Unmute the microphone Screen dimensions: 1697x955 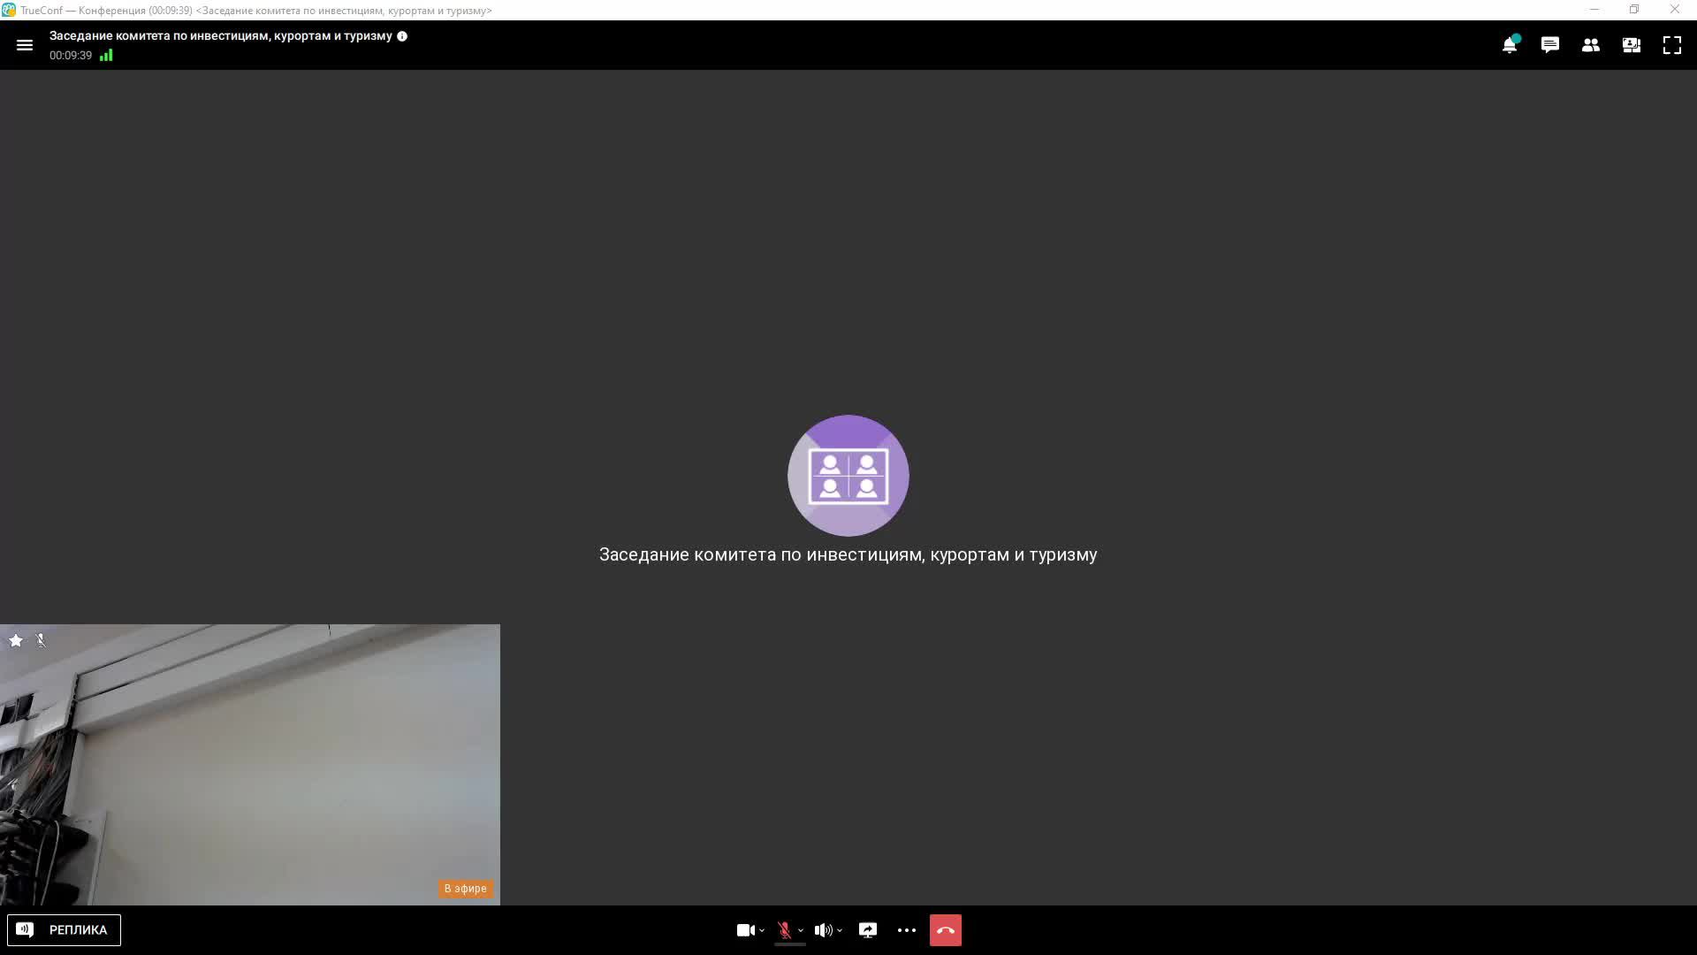click(784, 930)
